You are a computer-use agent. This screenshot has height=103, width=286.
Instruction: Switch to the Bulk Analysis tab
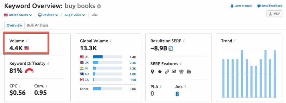point(37,25)
